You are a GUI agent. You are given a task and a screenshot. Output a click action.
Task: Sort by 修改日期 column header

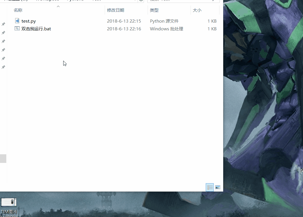coord(116,10)
